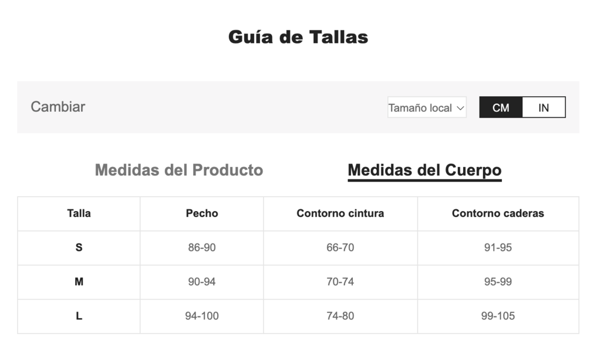Select the Talla column header
The image size is (601, 361).
(79, 213)
